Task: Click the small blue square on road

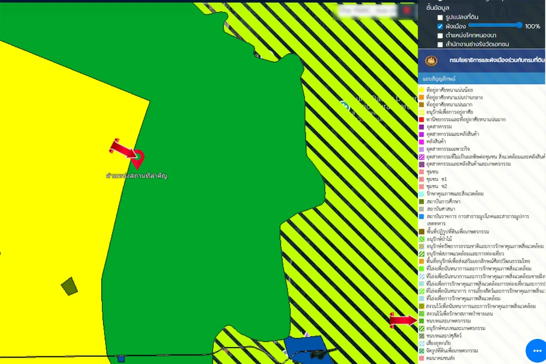Action: tap(121, 359)
